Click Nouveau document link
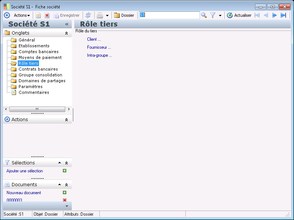The width and height of the screenshot is (294, 220). [24, 193]
